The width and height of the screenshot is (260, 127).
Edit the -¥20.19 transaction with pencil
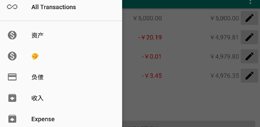tap(249, 37)
